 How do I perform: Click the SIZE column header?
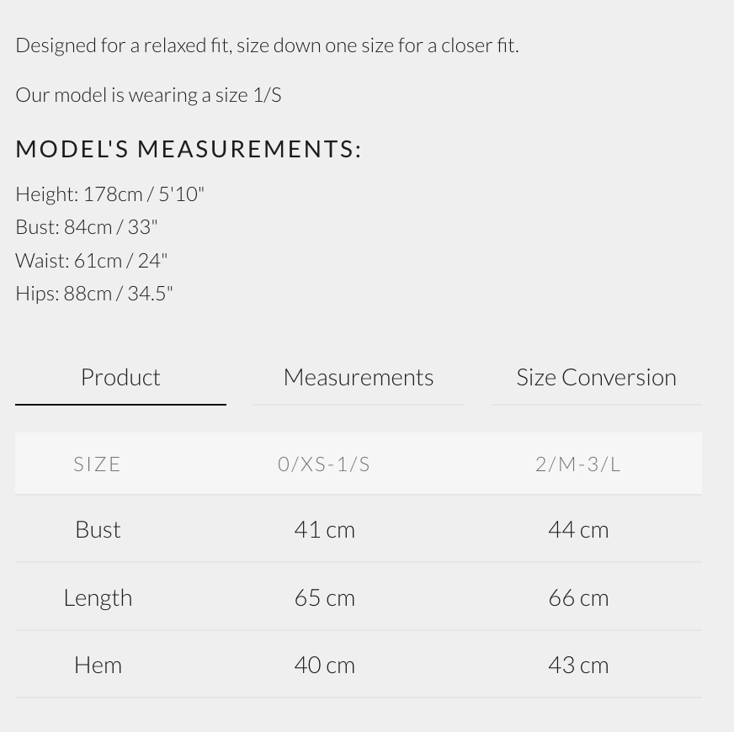[98, 464]
